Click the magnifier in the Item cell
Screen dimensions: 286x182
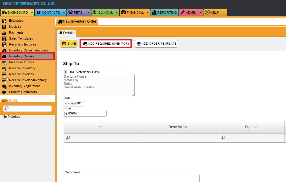click(68, 138)
